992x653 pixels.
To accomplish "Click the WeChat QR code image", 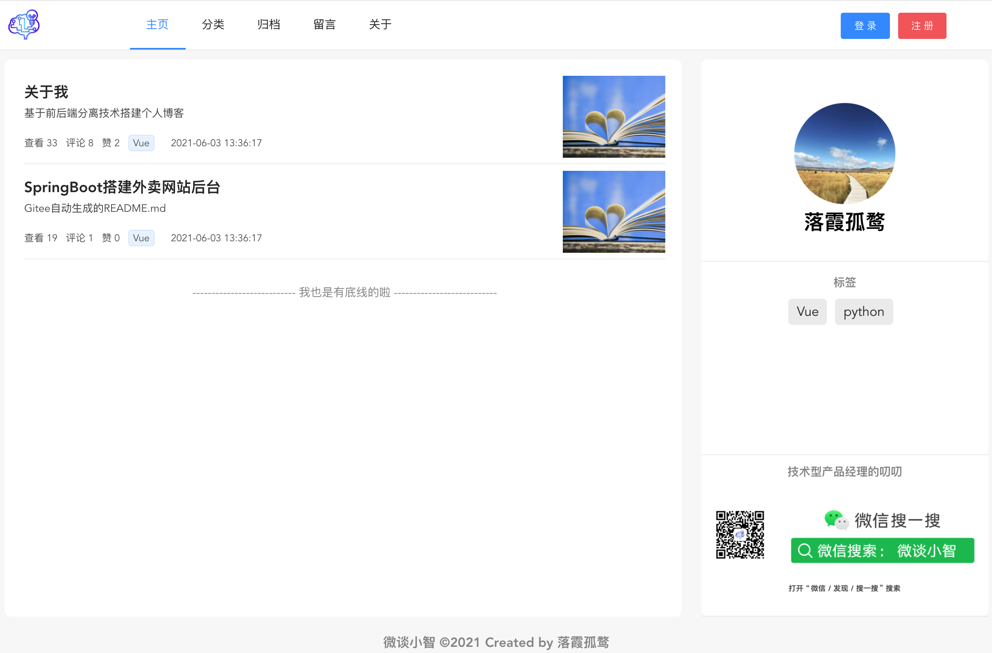I will (x=740, y=535).
